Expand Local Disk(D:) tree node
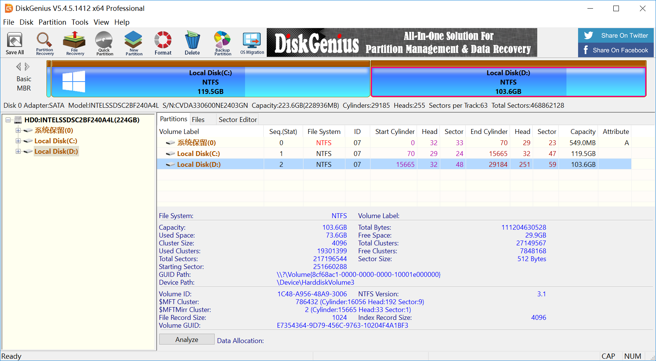 click(18, 151)
